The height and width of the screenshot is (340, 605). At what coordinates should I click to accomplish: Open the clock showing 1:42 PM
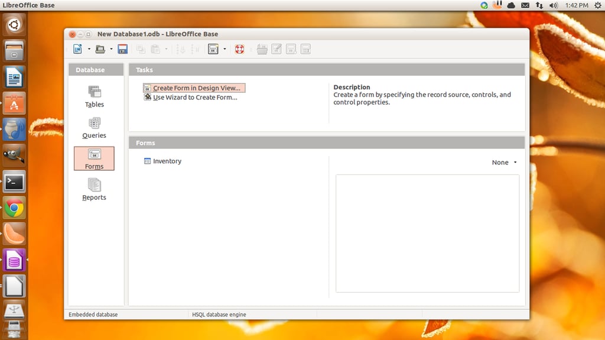577,5
